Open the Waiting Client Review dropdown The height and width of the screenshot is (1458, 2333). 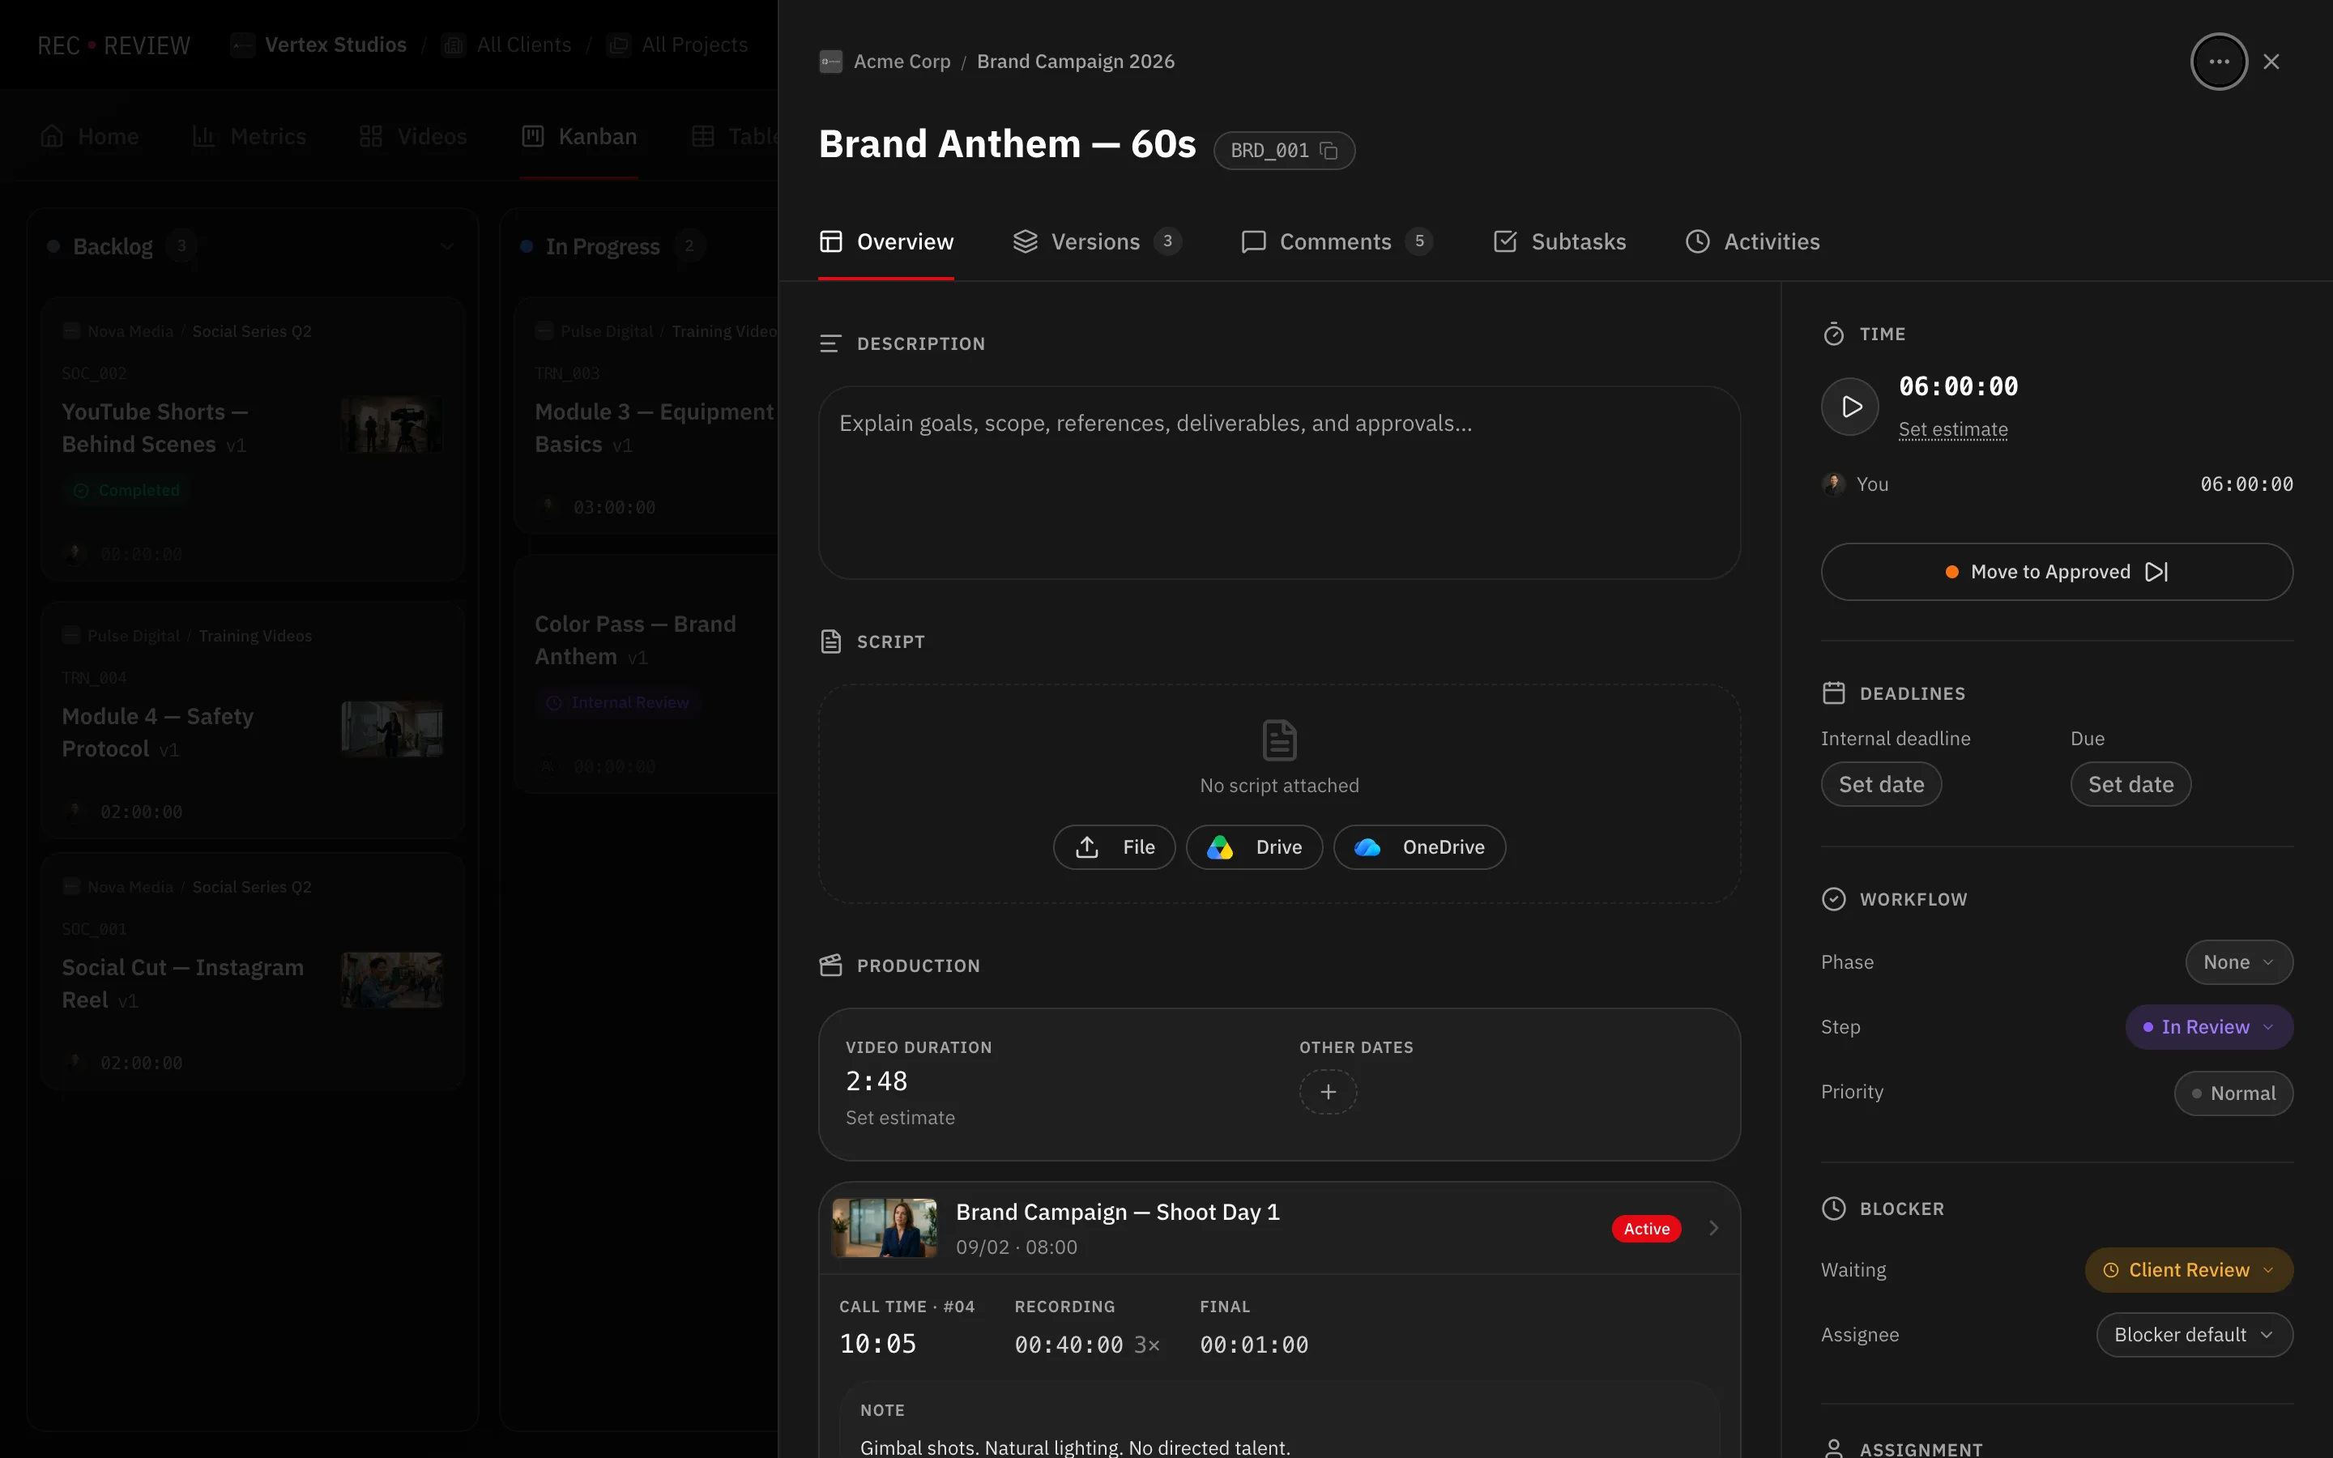click(x=2188, y=1270)
